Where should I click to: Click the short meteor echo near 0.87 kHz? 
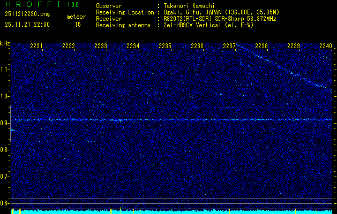14,130
